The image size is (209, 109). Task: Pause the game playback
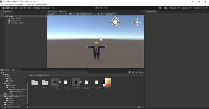pyautogui.click(x=101, y=8)
